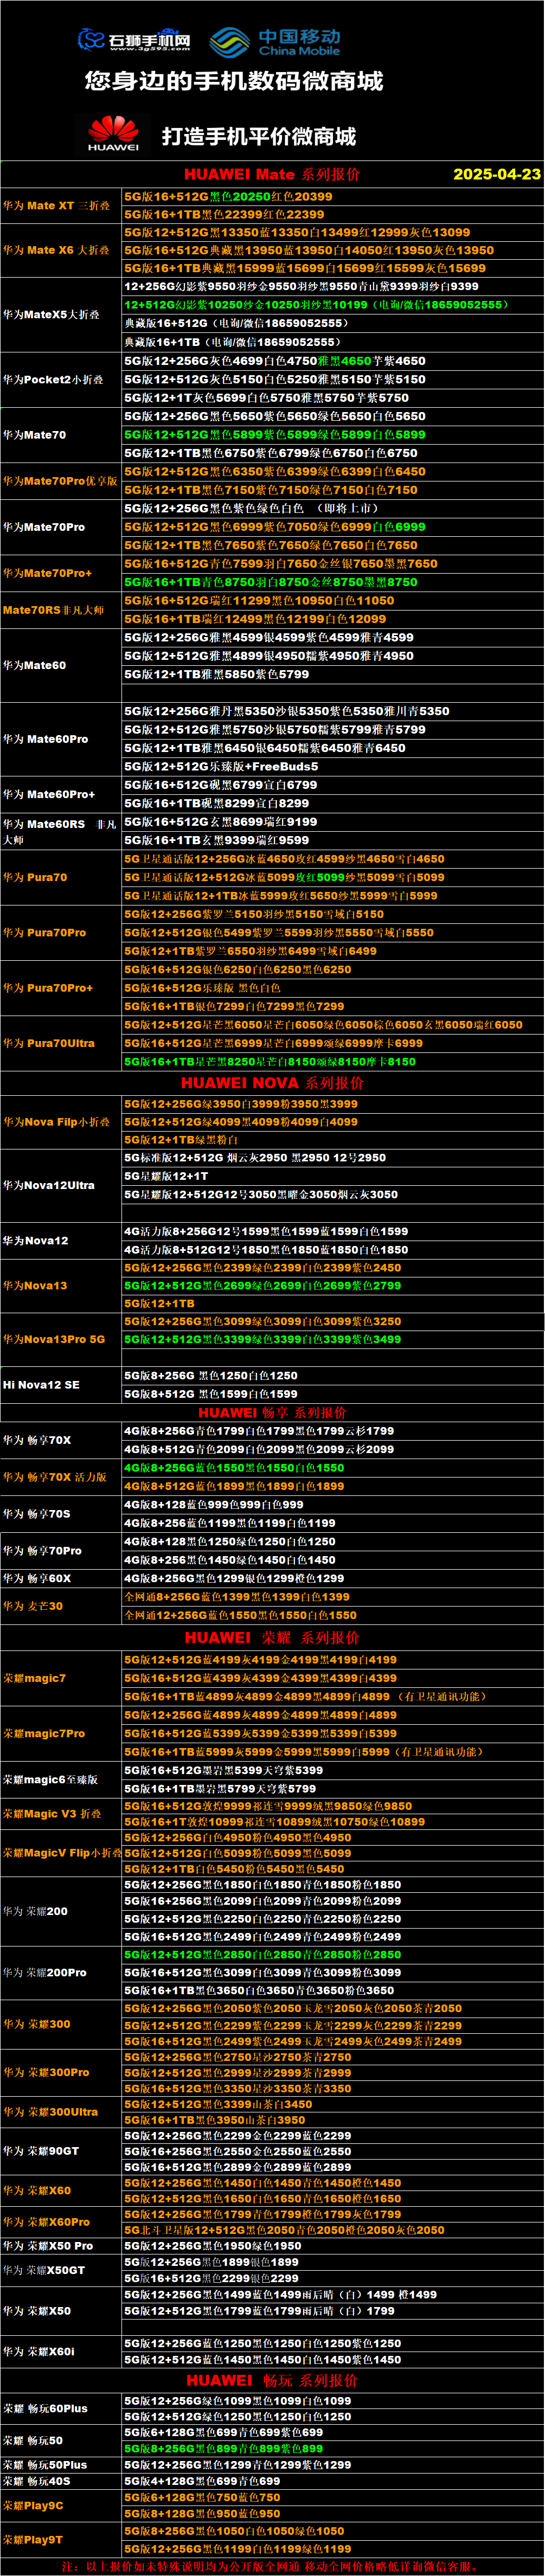Click the slogan 打造手机平价微商城
Viewport: 545px width, 2576px height.
[x=259, y=136]
